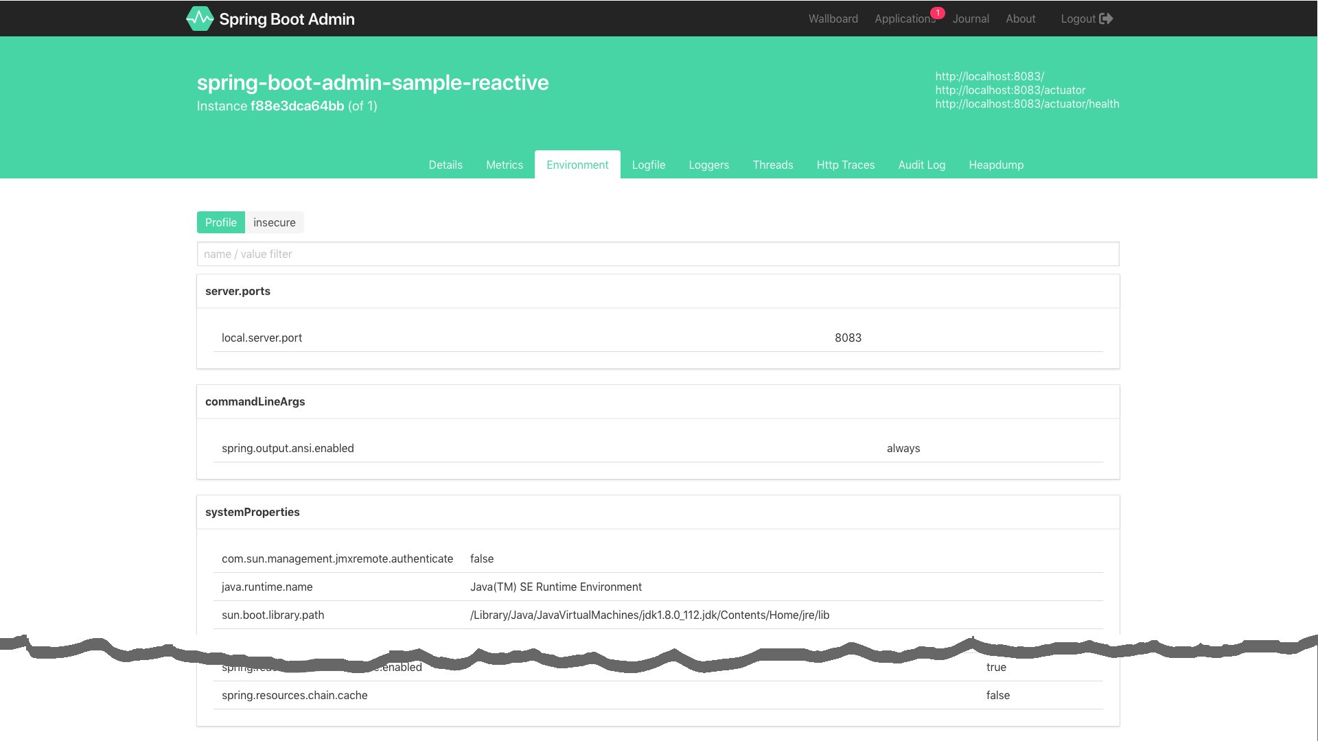This screenshot has width=1318, height=741.
Task: Switch to the Heapdump tab
Action: tap(996, 164)
